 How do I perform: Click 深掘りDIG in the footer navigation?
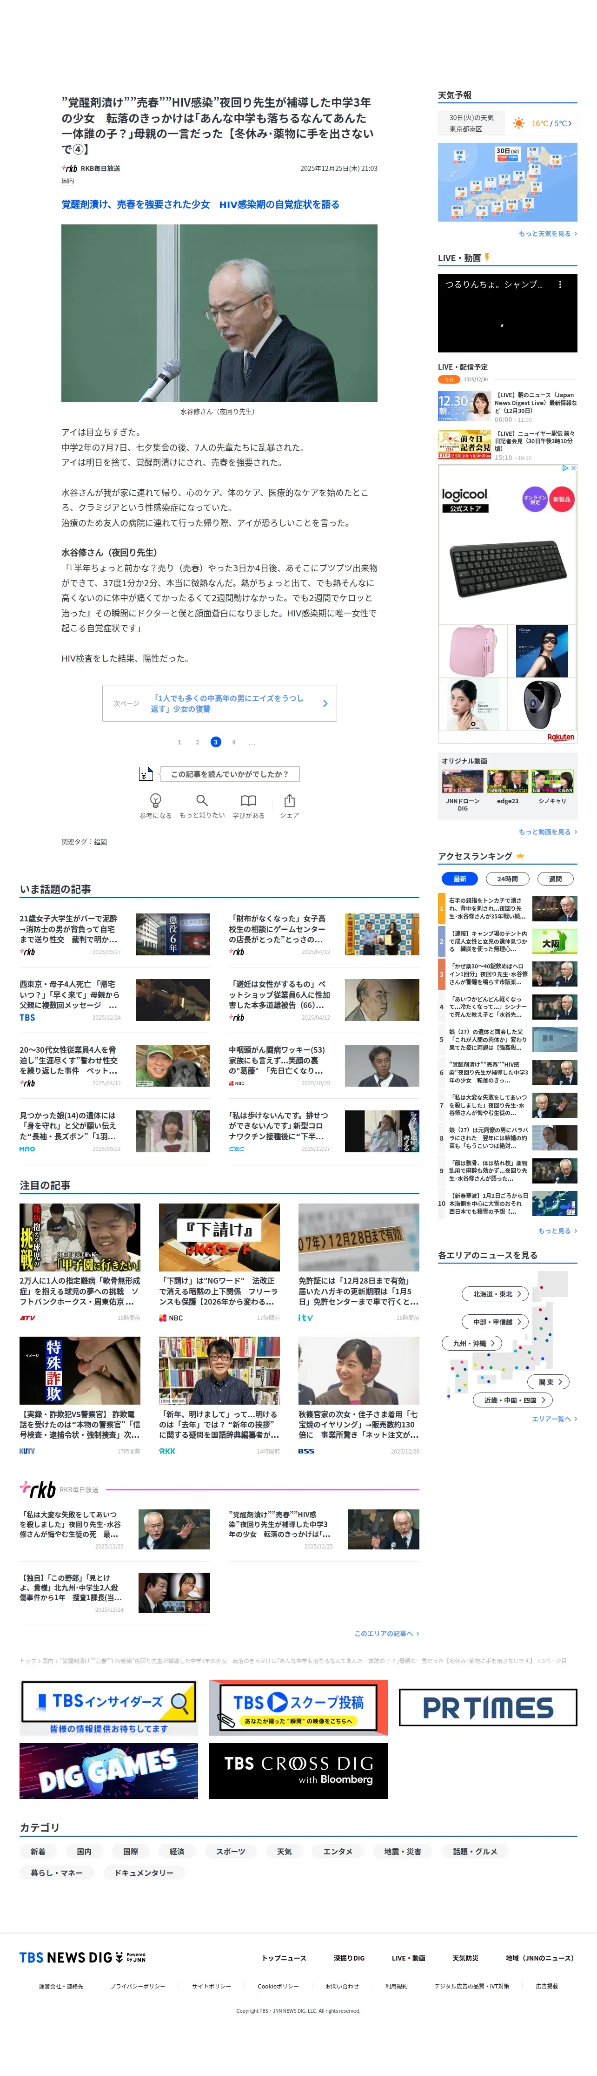pyautogui.click(x=349, y=1958)
